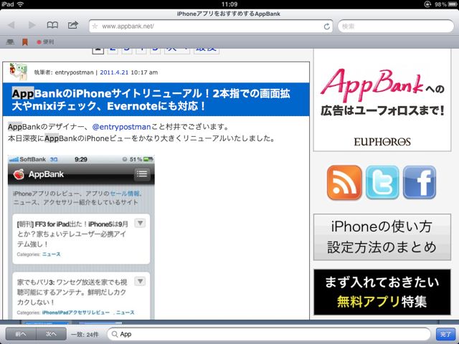Screen dimensions: 459x344
Task: Open the iPhoneの使い方 設定方法のまとめ banner
Action: coord(382,237)
